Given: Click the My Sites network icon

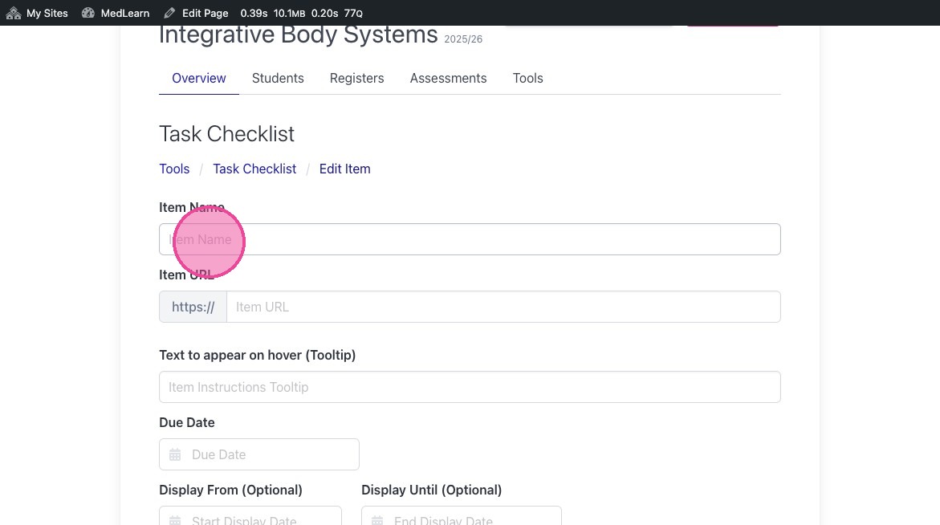Looking at the screenshot, I should pyautogui.click(x=14, y=13).
